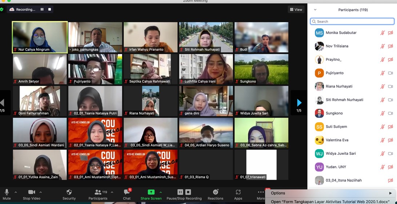Click the Recording cloud indicator
This screenshot has width=397, height=204.
pos(22,9)
